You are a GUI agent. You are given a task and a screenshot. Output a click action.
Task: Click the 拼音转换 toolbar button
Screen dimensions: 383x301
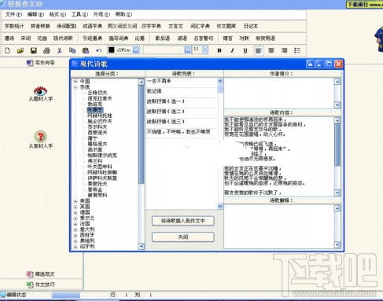point(40,26)
